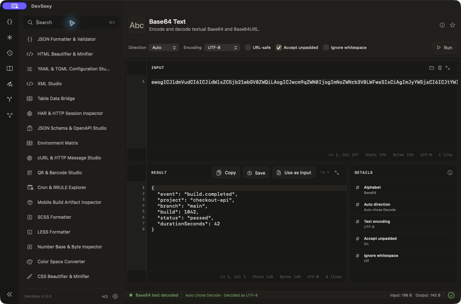Open HAR & HTTP Session Inspector tool

click(71, 113)
